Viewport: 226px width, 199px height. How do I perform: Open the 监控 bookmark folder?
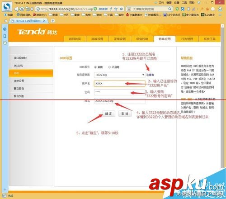[x=119, y=15]
